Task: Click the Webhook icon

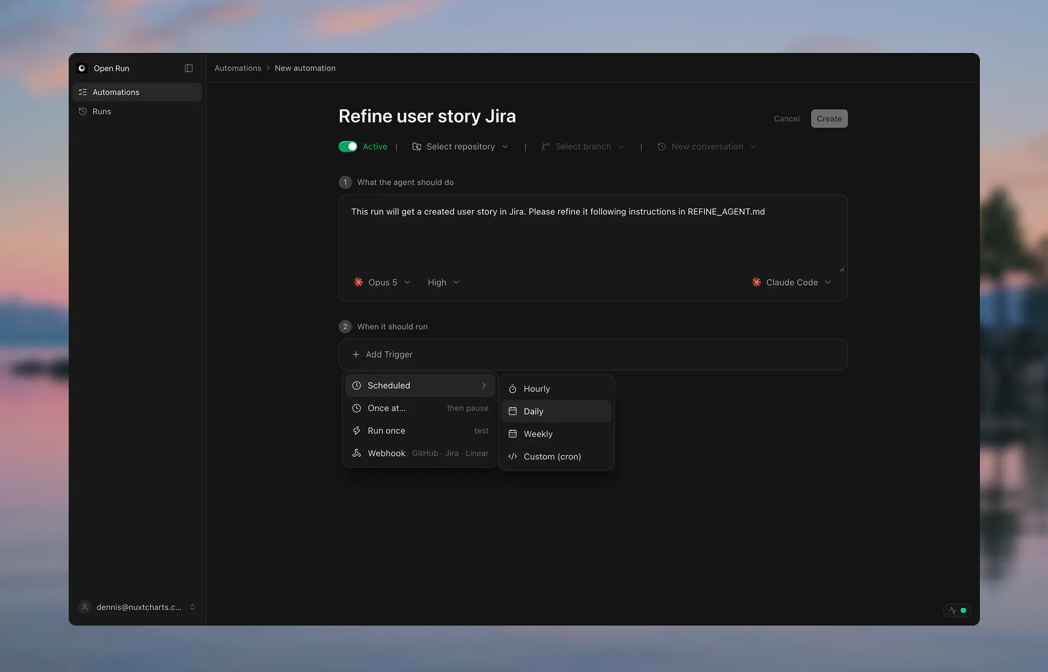Action: [357, 453]
